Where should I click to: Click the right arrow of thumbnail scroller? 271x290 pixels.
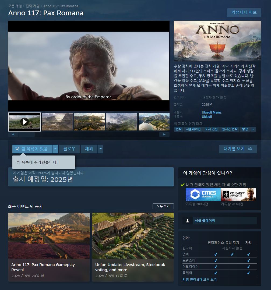tap(164, 135)
